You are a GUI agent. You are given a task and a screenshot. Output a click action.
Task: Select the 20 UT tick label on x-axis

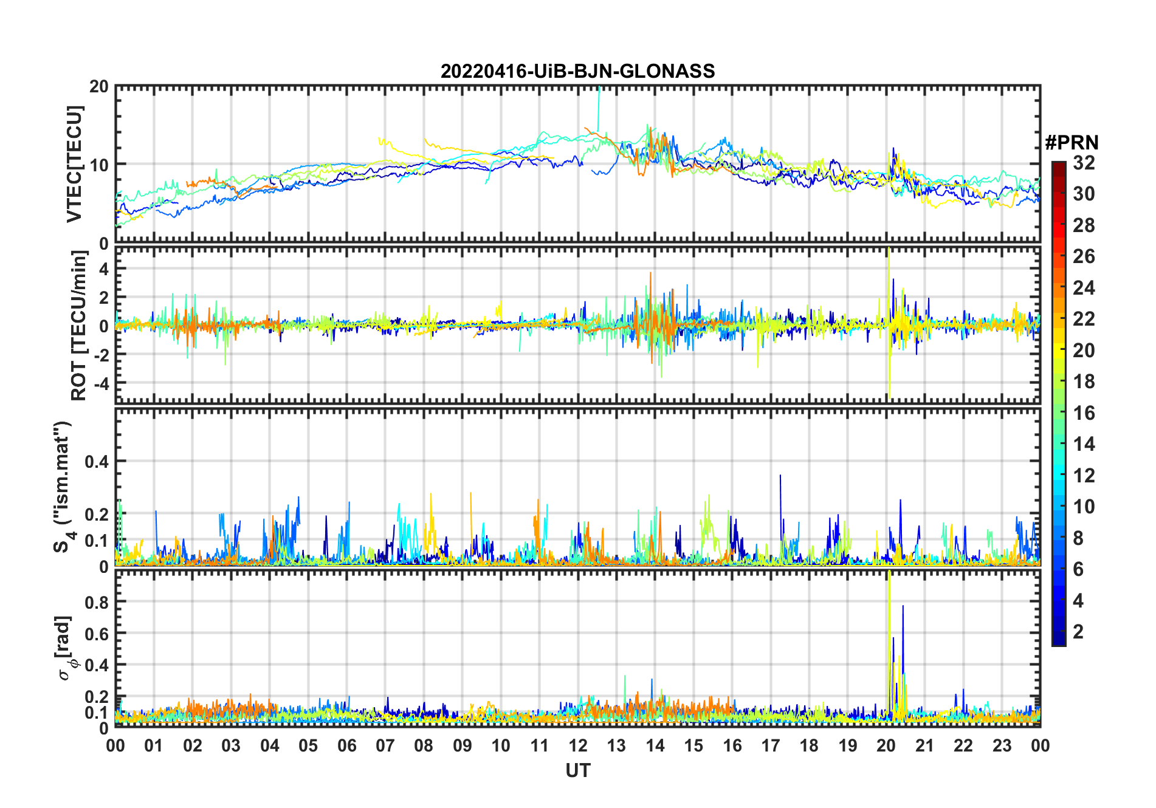click(x=886, y=746)
